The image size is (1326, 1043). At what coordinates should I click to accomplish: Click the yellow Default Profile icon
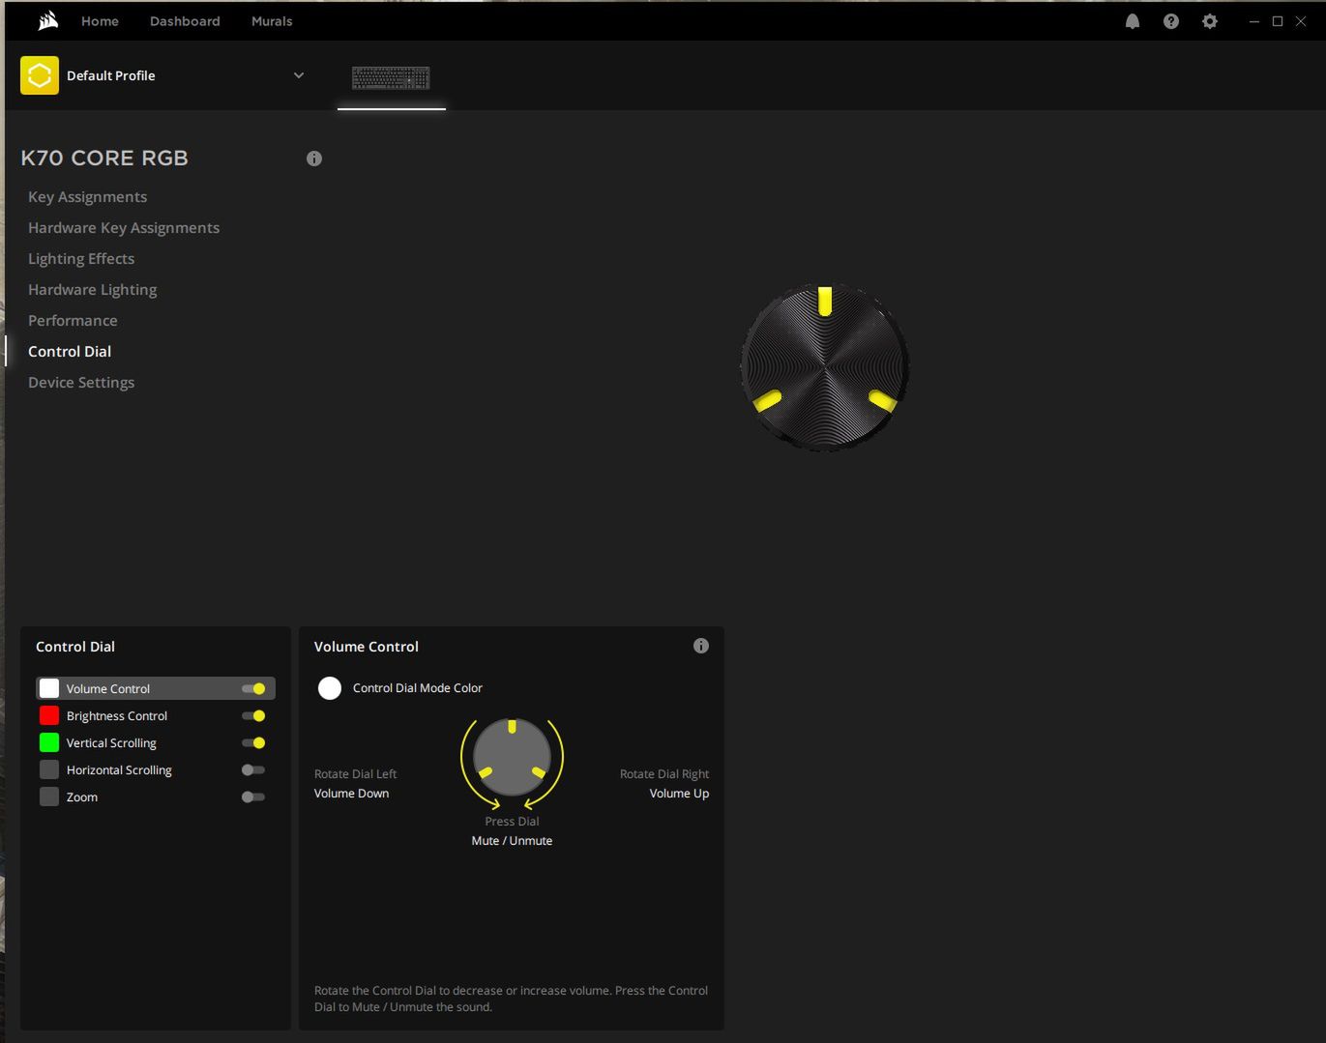40,75
